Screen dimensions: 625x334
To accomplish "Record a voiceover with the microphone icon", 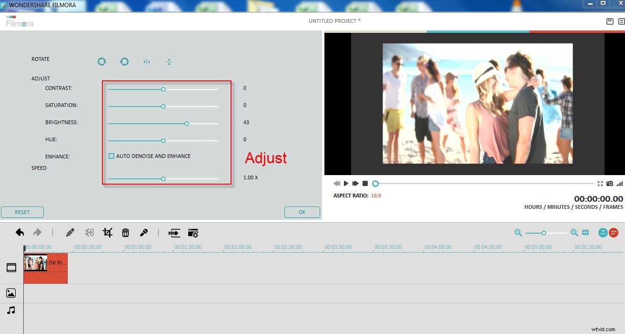I will point(144,232).
